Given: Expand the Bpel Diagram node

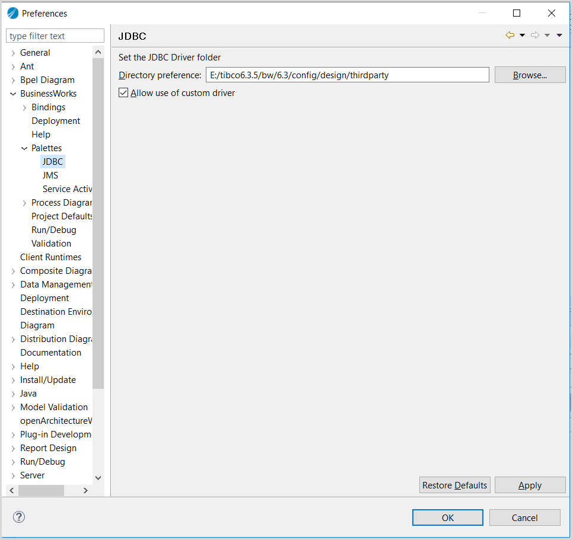Looking at the screenshot, I should [x=13, y=80].
